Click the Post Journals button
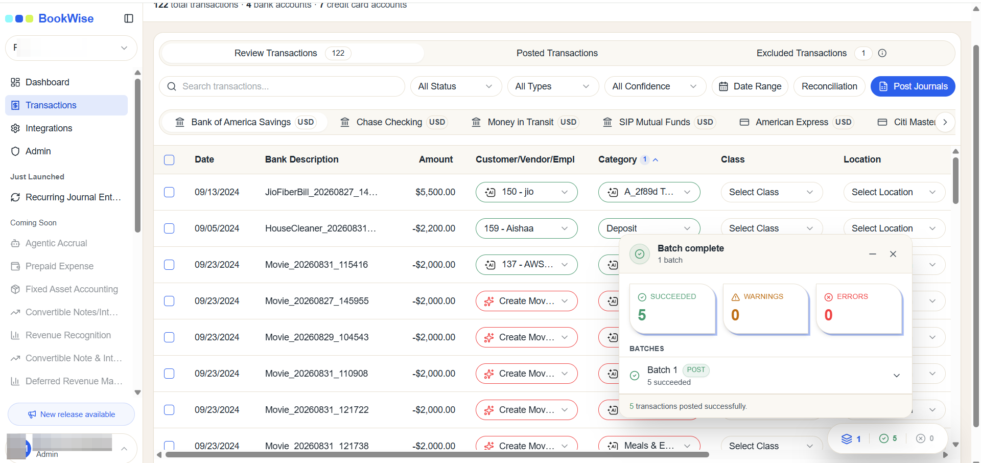Viewport: 981px width, 463px height. click(913, 86)
